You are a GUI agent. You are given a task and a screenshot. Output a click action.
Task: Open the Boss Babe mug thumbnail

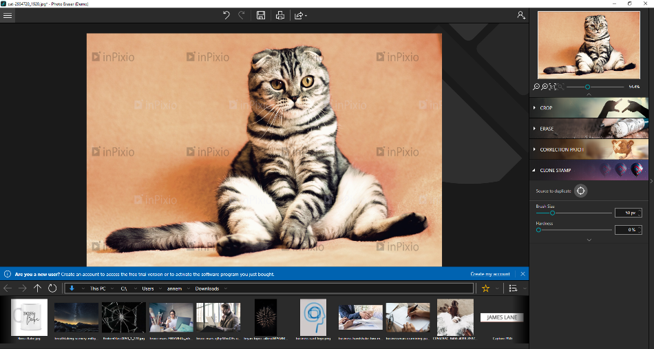29,317
